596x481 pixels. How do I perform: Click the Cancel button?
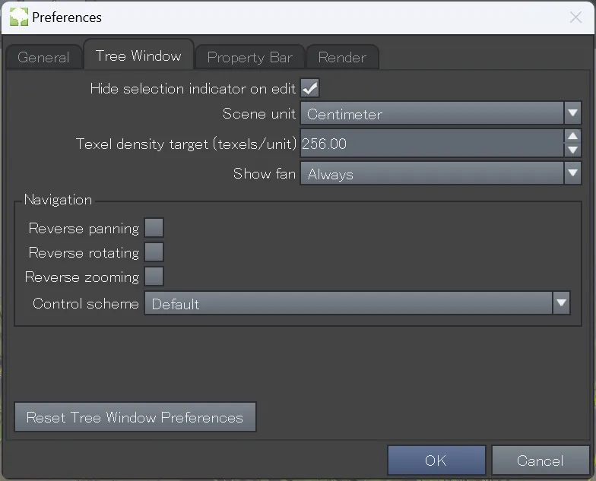[x=540, y=460]
